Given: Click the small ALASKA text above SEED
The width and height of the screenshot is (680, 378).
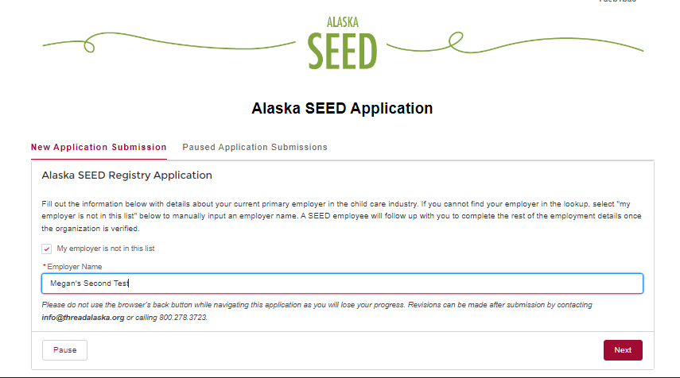Looking at the screenshot, I should pyautogui.click(x=343, y=22).
